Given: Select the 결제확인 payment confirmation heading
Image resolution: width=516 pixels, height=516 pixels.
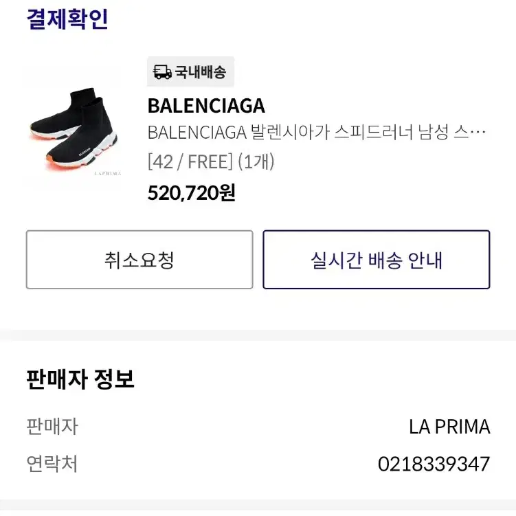Looking at the screenshot, I should (x=67, y=19).
